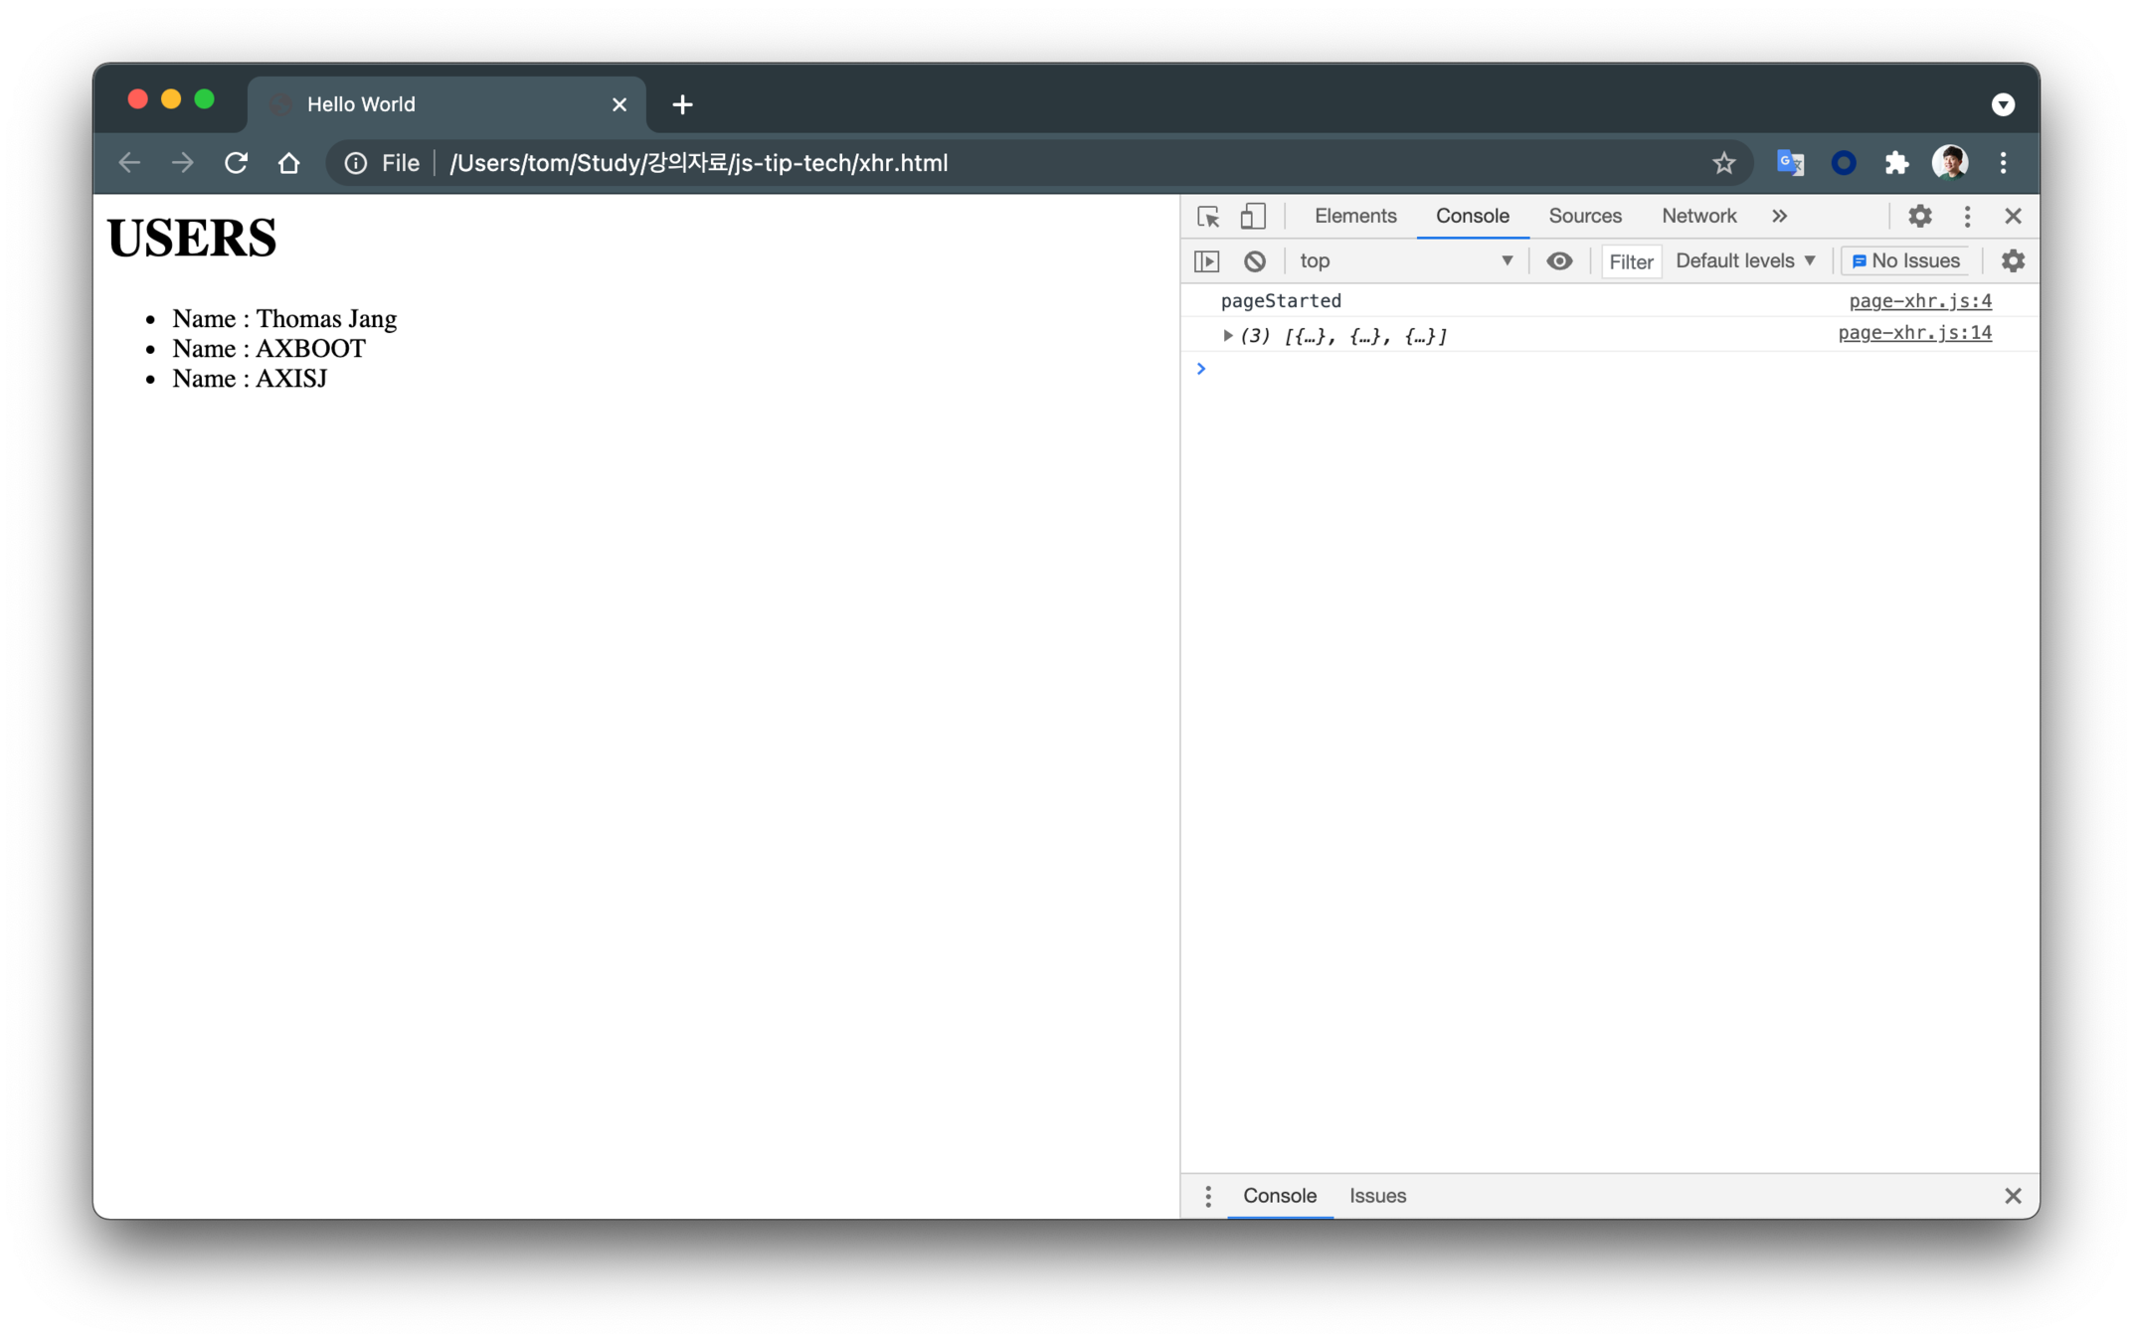2133x1342 pixels.
Task: Open DevTools main settings gear
Action: pos(1919,216)
